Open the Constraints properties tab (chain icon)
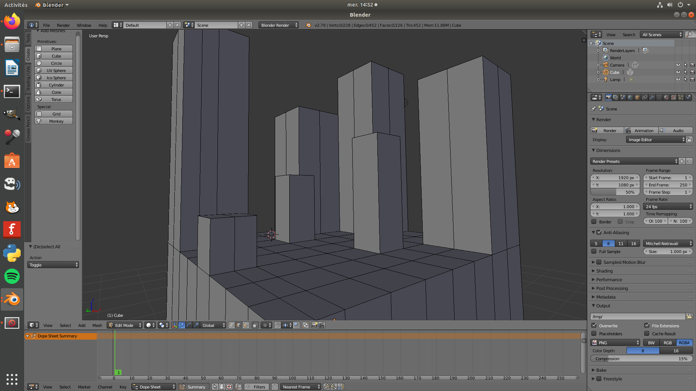The height and width of the screenshot is (391, 696). point(645,97)
